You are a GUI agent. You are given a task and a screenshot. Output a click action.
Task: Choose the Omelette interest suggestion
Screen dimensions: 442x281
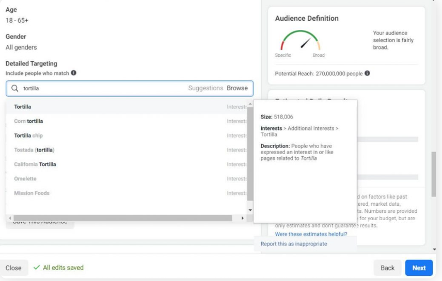[25, 179]
